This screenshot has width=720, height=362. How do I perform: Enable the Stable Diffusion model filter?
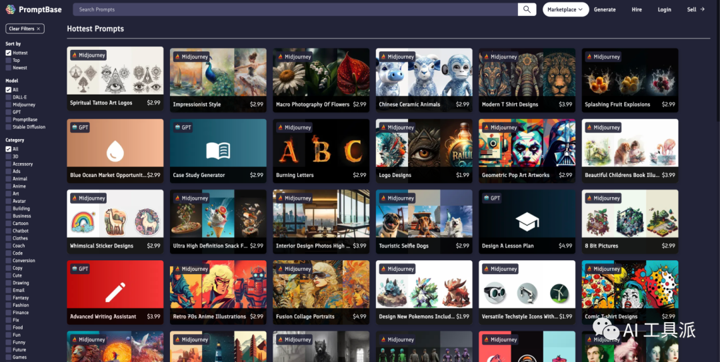coord(8,127)
